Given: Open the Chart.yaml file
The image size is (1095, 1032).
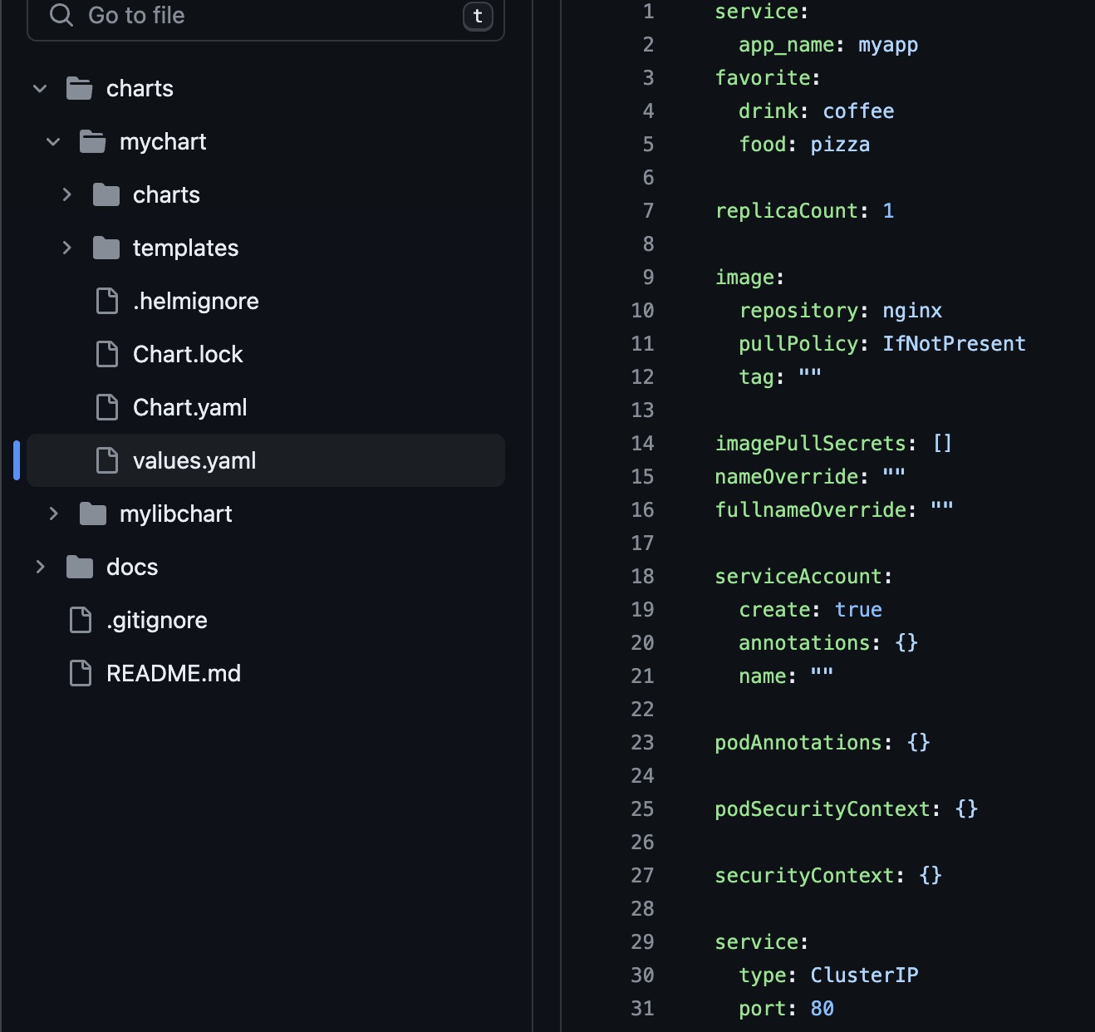Looking at the screenshot, I should 190,408.
